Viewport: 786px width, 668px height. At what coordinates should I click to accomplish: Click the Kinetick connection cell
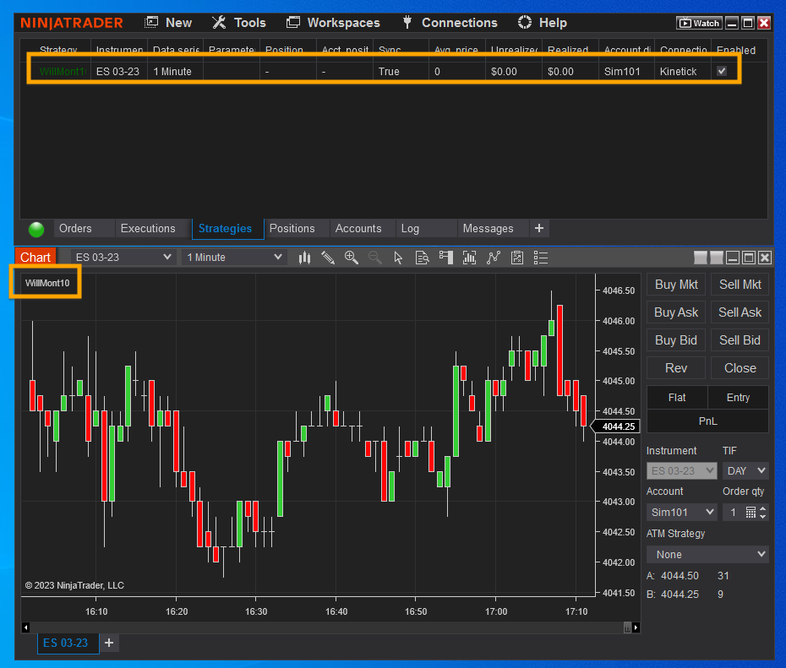click(x=679, y=72)
